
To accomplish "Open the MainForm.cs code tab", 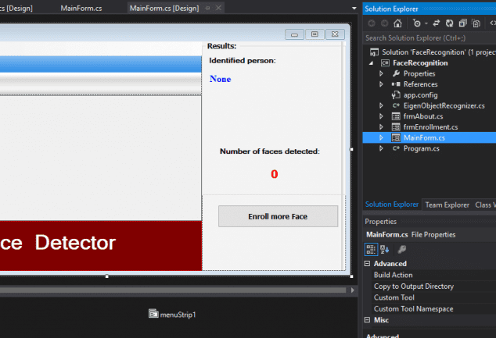I will 80,8.
